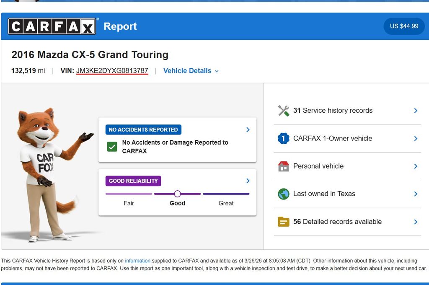Open the 31 Service history records row

tap(347, 111)
